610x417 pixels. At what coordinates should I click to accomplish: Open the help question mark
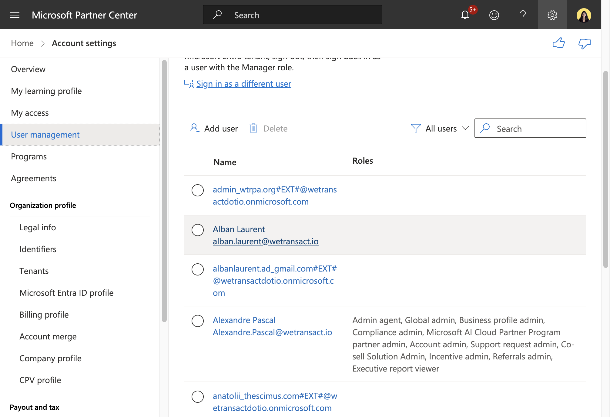pos(523,15)
